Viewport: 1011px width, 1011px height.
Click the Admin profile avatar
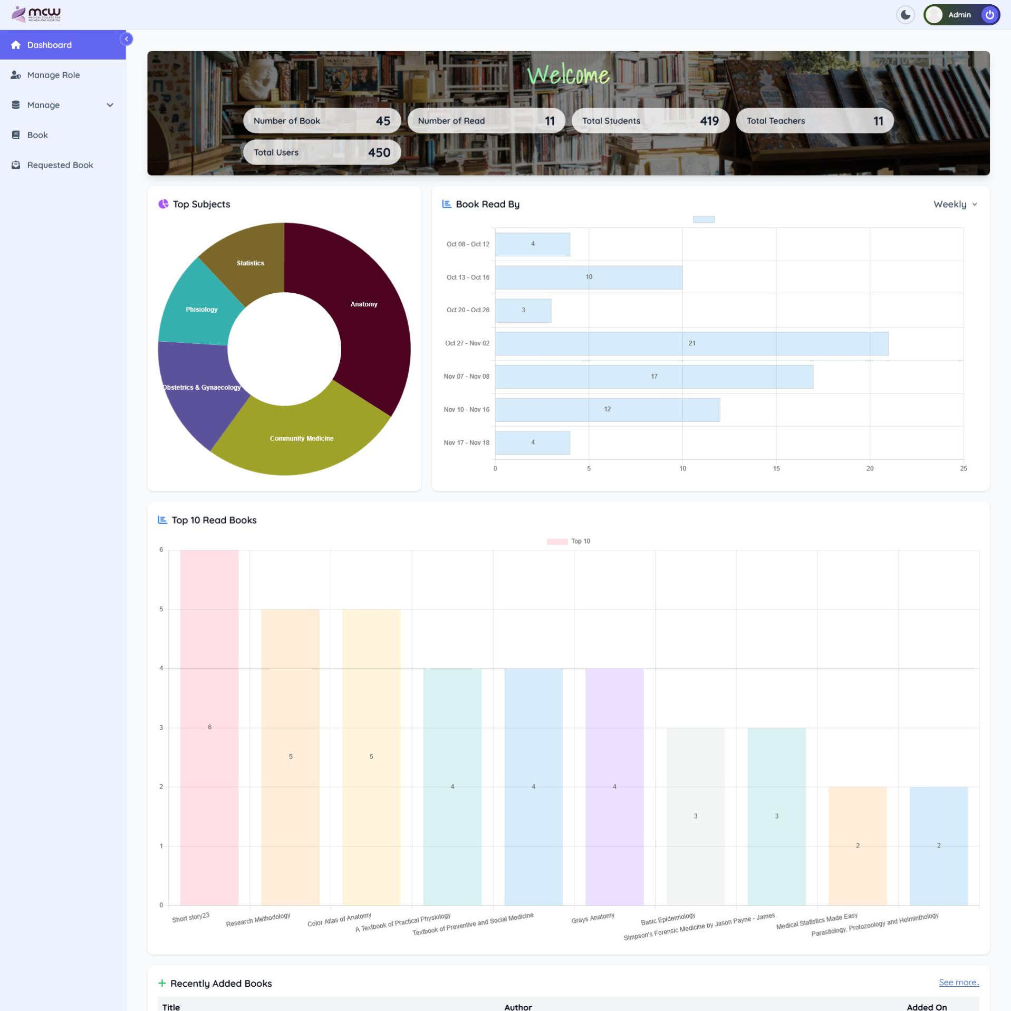(934, 15)
